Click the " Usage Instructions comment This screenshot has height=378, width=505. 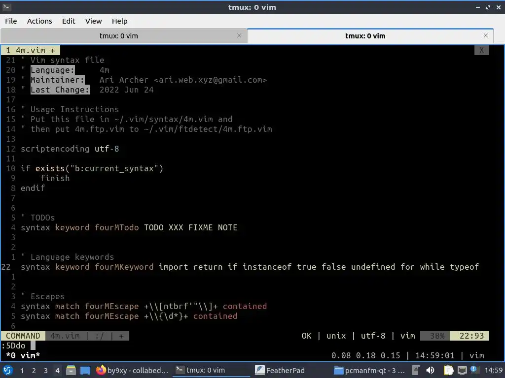tap(70, 109)
